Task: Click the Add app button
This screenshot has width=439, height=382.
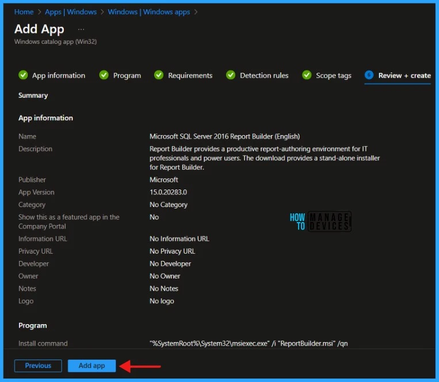Action: coord(91,366)
